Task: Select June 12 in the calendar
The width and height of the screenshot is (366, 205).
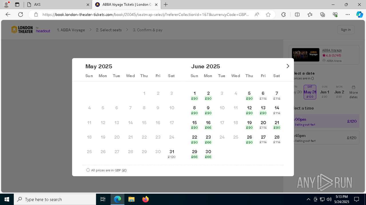Action: pyautogui.click(x=249, y=110)
